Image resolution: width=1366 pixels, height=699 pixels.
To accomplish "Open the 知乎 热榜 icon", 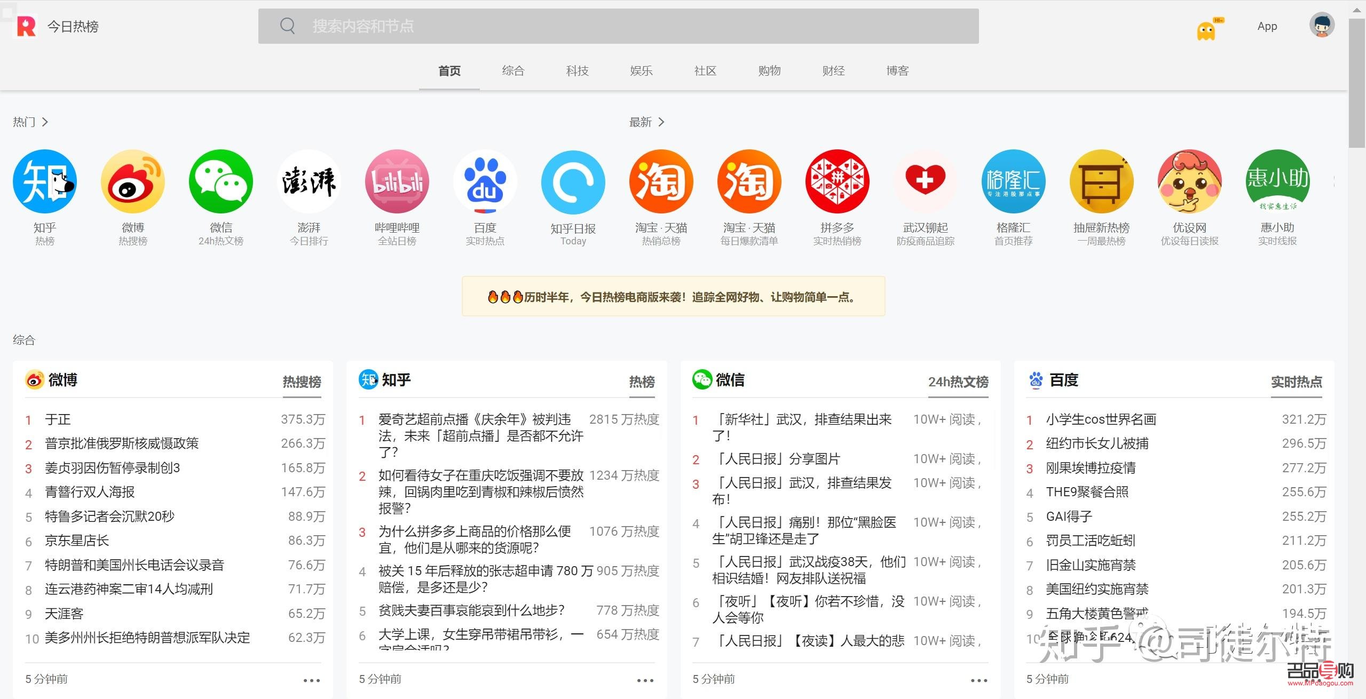I will click(45, 181).
